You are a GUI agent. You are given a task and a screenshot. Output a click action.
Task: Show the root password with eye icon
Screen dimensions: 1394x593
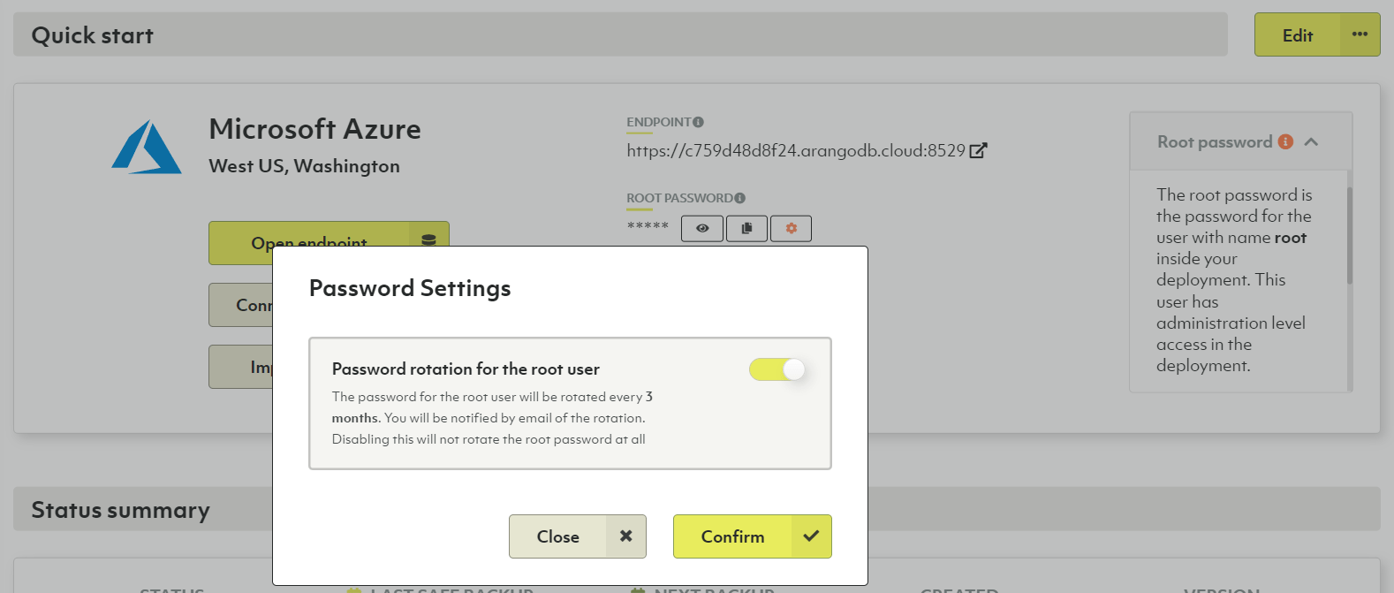coord(702,229)
